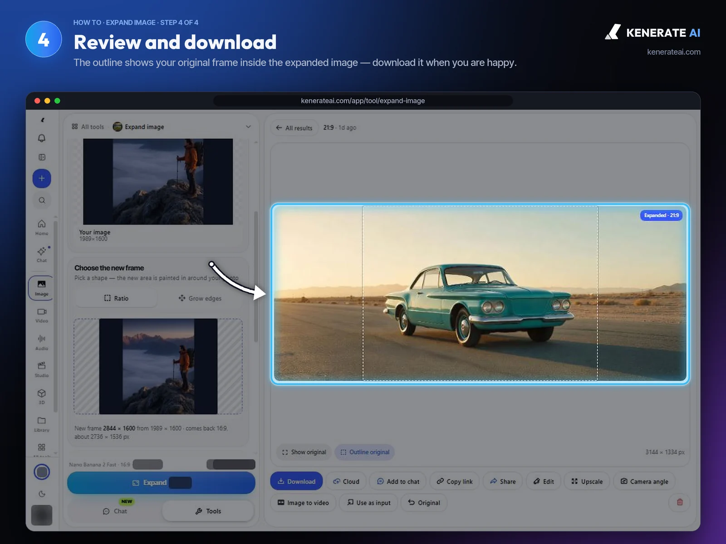Viewport: 726px width, 544px height.
Task: Click the blue plus create button
Action: 42,178
